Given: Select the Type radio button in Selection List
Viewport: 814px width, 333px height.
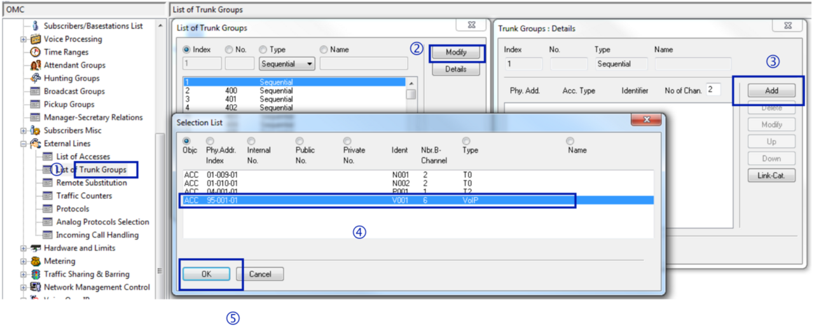Looking at the screenshot, I should click(466, 141).
